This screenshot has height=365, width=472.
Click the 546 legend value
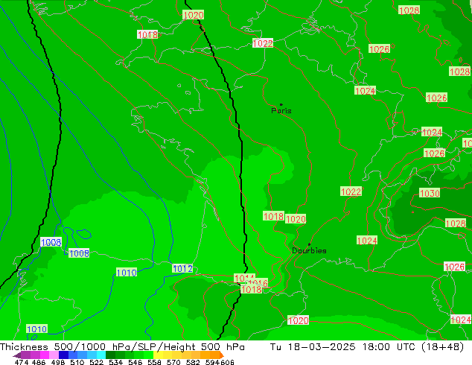click(x=135, y=362)
